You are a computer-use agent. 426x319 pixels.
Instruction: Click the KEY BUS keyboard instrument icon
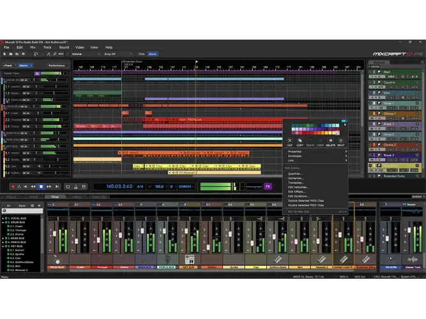point(189,260)
